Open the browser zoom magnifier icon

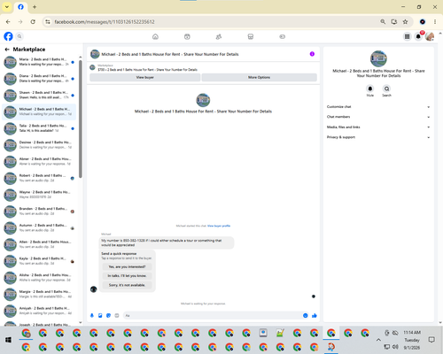(x=383, y=22)
